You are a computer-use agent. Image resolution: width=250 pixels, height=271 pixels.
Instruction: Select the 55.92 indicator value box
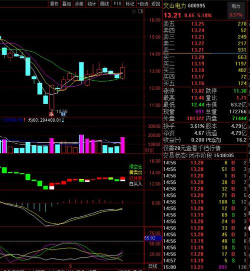click(153, 238)
